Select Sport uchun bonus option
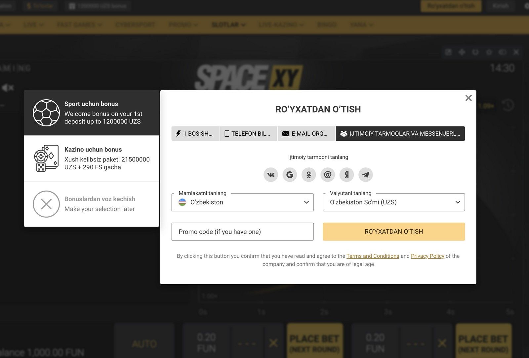 click(92, 113)
